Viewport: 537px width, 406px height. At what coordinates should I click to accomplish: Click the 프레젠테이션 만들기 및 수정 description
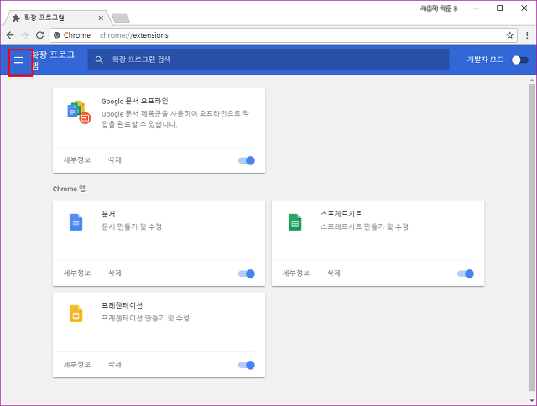[x=145, y=318]
